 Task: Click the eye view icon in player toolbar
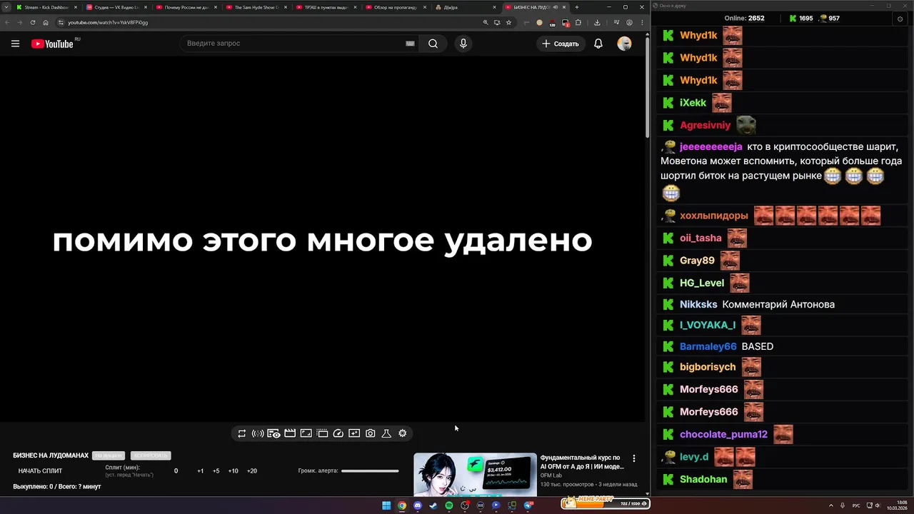coord(273,433)
